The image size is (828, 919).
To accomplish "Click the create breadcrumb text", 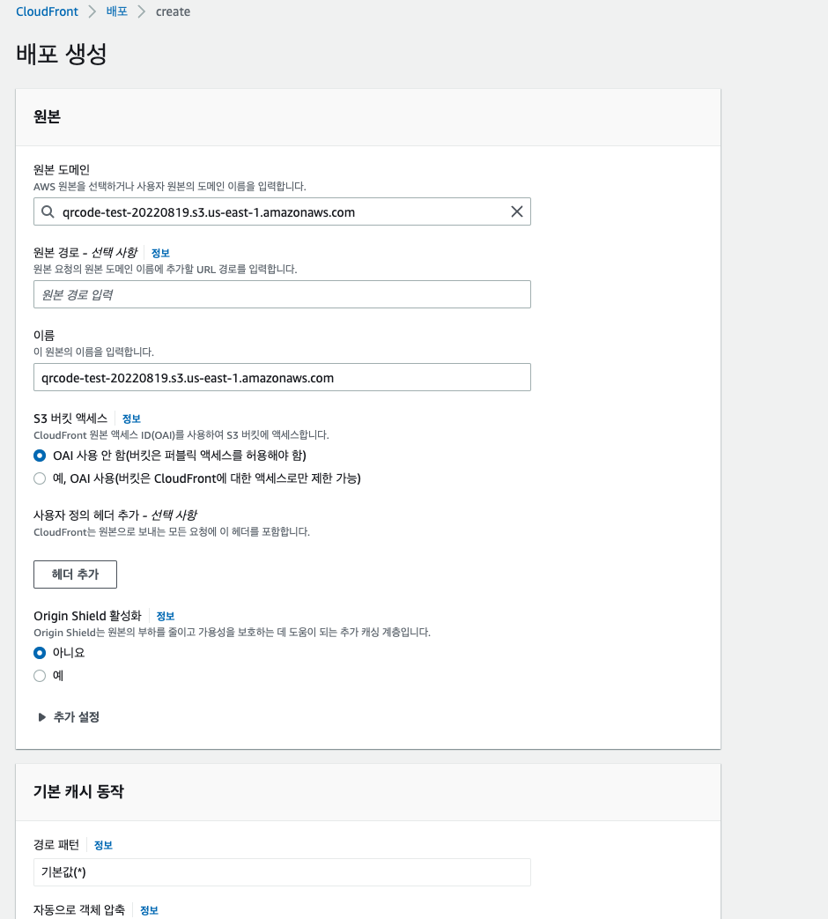I will tap(173, 11).
